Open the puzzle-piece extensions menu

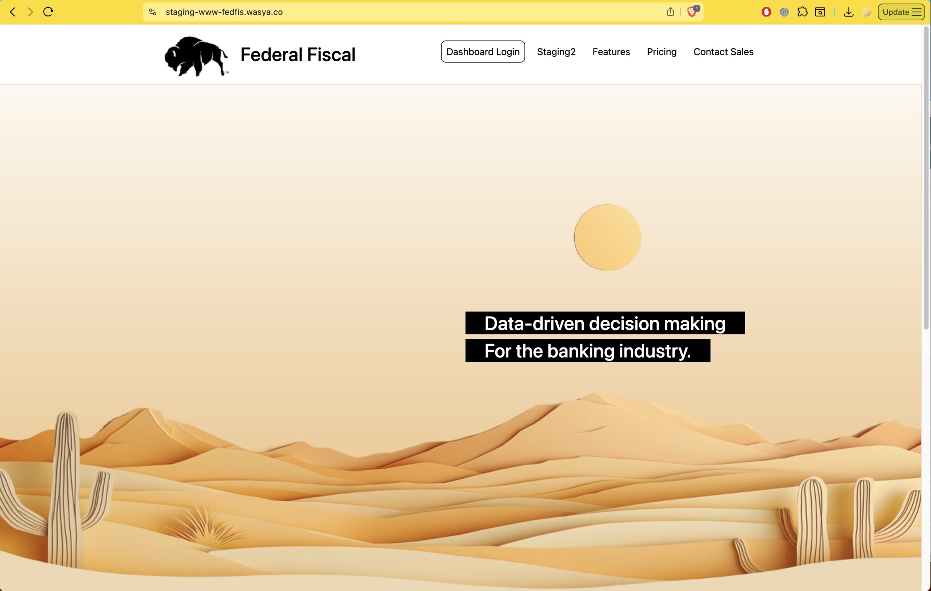click(802, 12)
